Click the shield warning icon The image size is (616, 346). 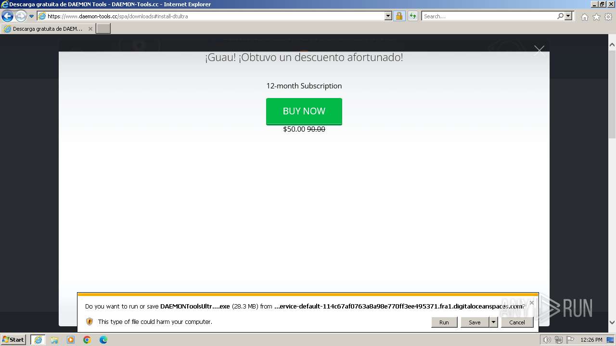[90, 321]
